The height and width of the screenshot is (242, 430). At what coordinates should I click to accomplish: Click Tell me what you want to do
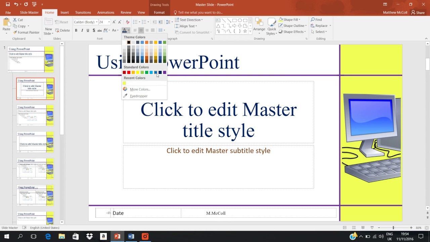coord(198,12)
